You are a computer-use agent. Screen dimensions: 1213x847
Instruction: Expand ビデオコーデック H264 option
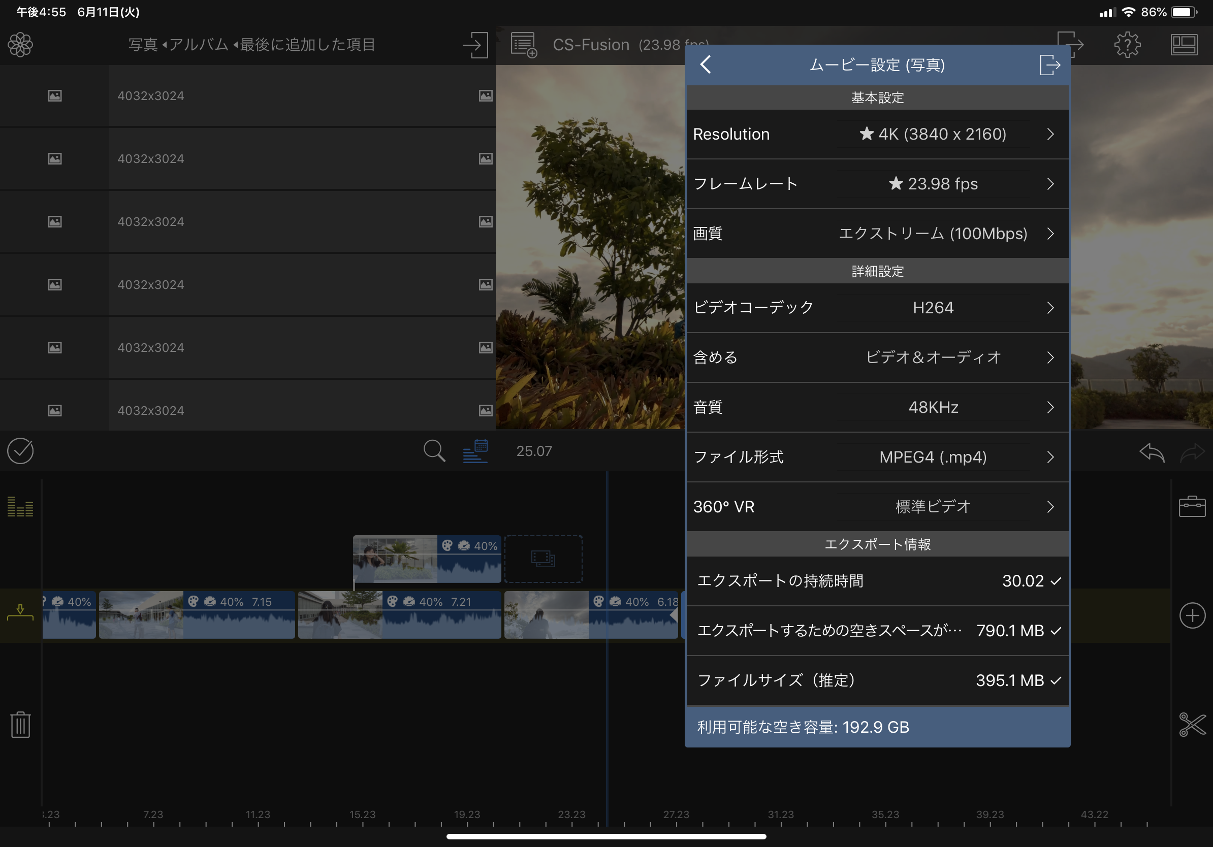[x=877, y=307]
